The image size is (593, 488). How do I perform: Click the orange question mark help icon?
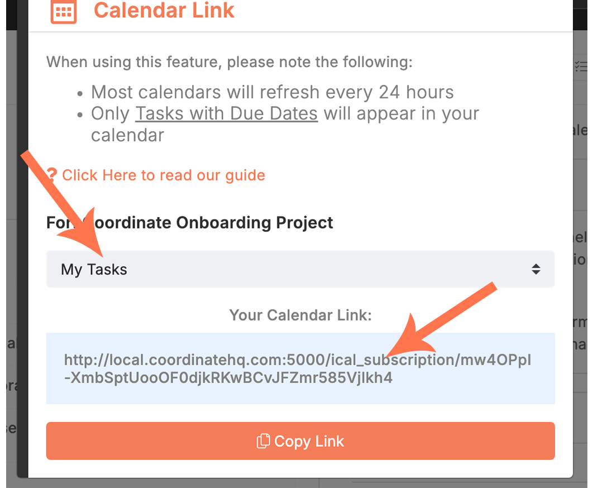coord(52,175)
